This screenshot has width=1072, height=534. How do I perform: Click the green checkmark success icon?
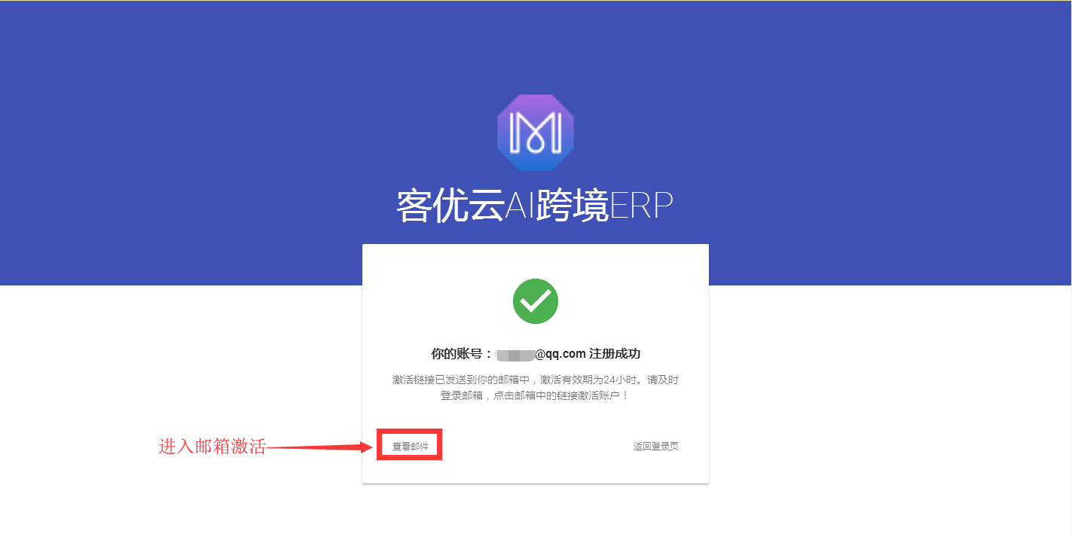tap(536, 301)
